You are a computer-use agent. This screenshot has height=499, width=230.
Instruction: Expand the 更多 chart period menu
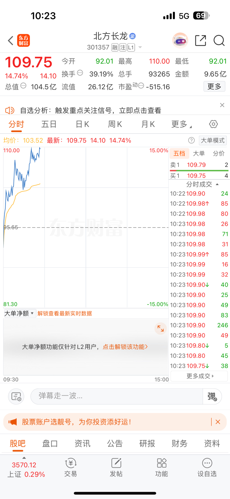point(181,124)
